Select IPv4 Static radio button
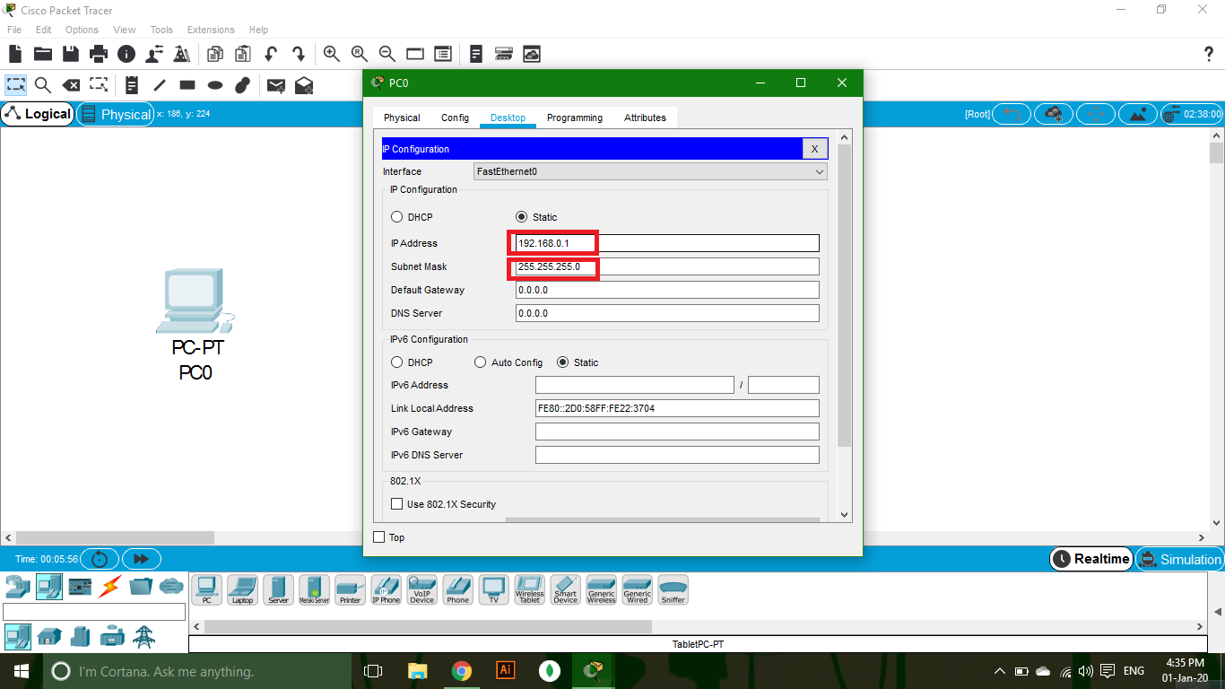This screenshot has height=689, width=1225. click(x=521, y=217)
